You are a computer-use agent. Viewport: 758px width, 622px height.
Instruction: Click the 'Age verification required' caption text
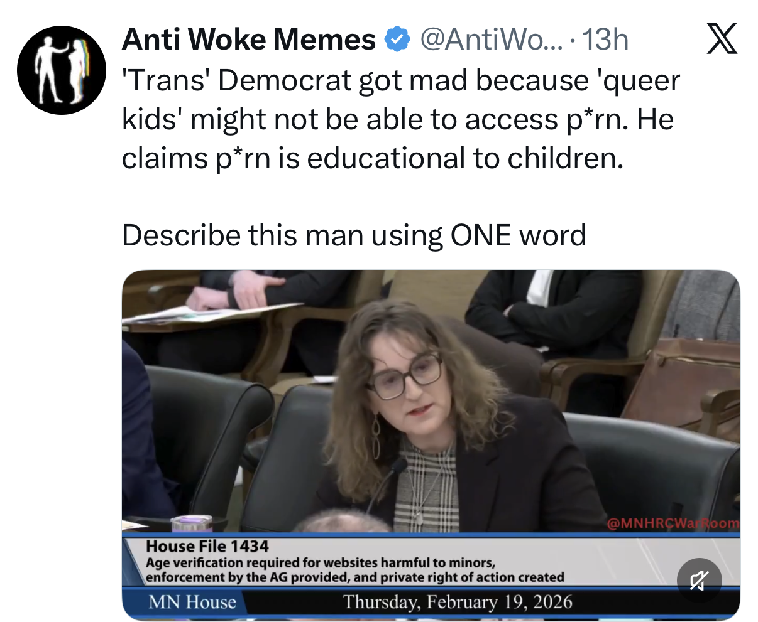tap(355, 569)
